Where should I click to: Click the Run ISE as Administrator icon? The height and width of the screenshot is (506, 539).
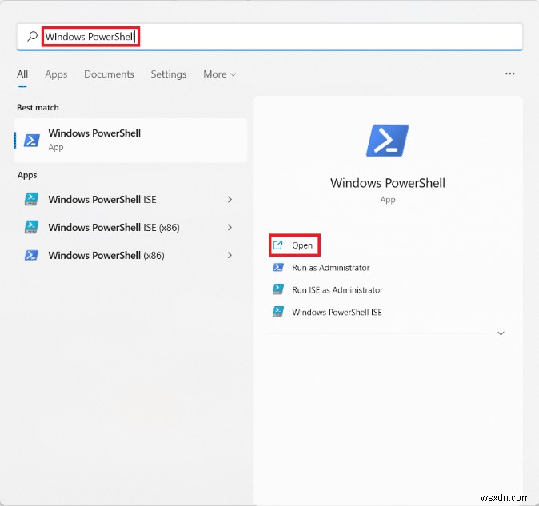(x=278, y=289)
